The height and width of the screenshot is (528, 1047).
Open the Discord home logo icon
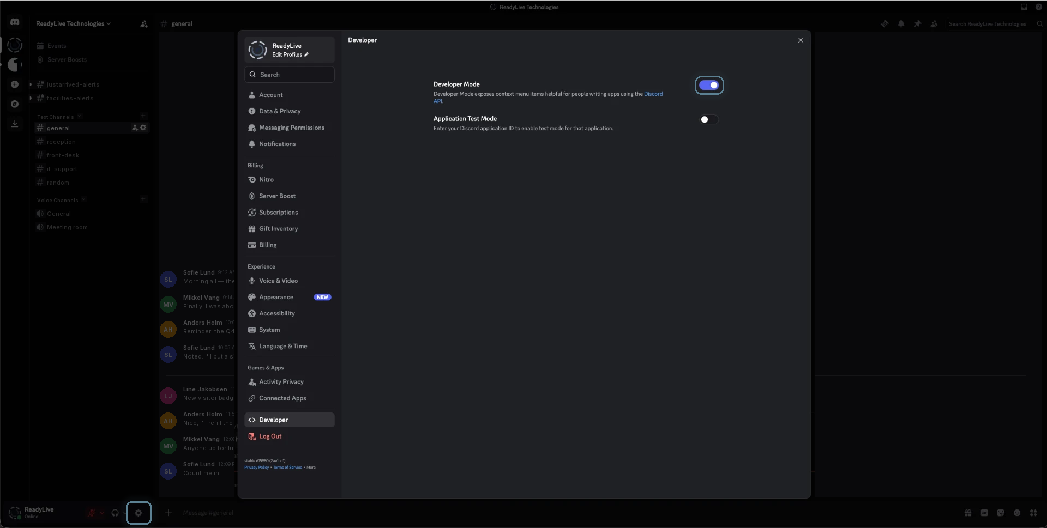[15, 22]
